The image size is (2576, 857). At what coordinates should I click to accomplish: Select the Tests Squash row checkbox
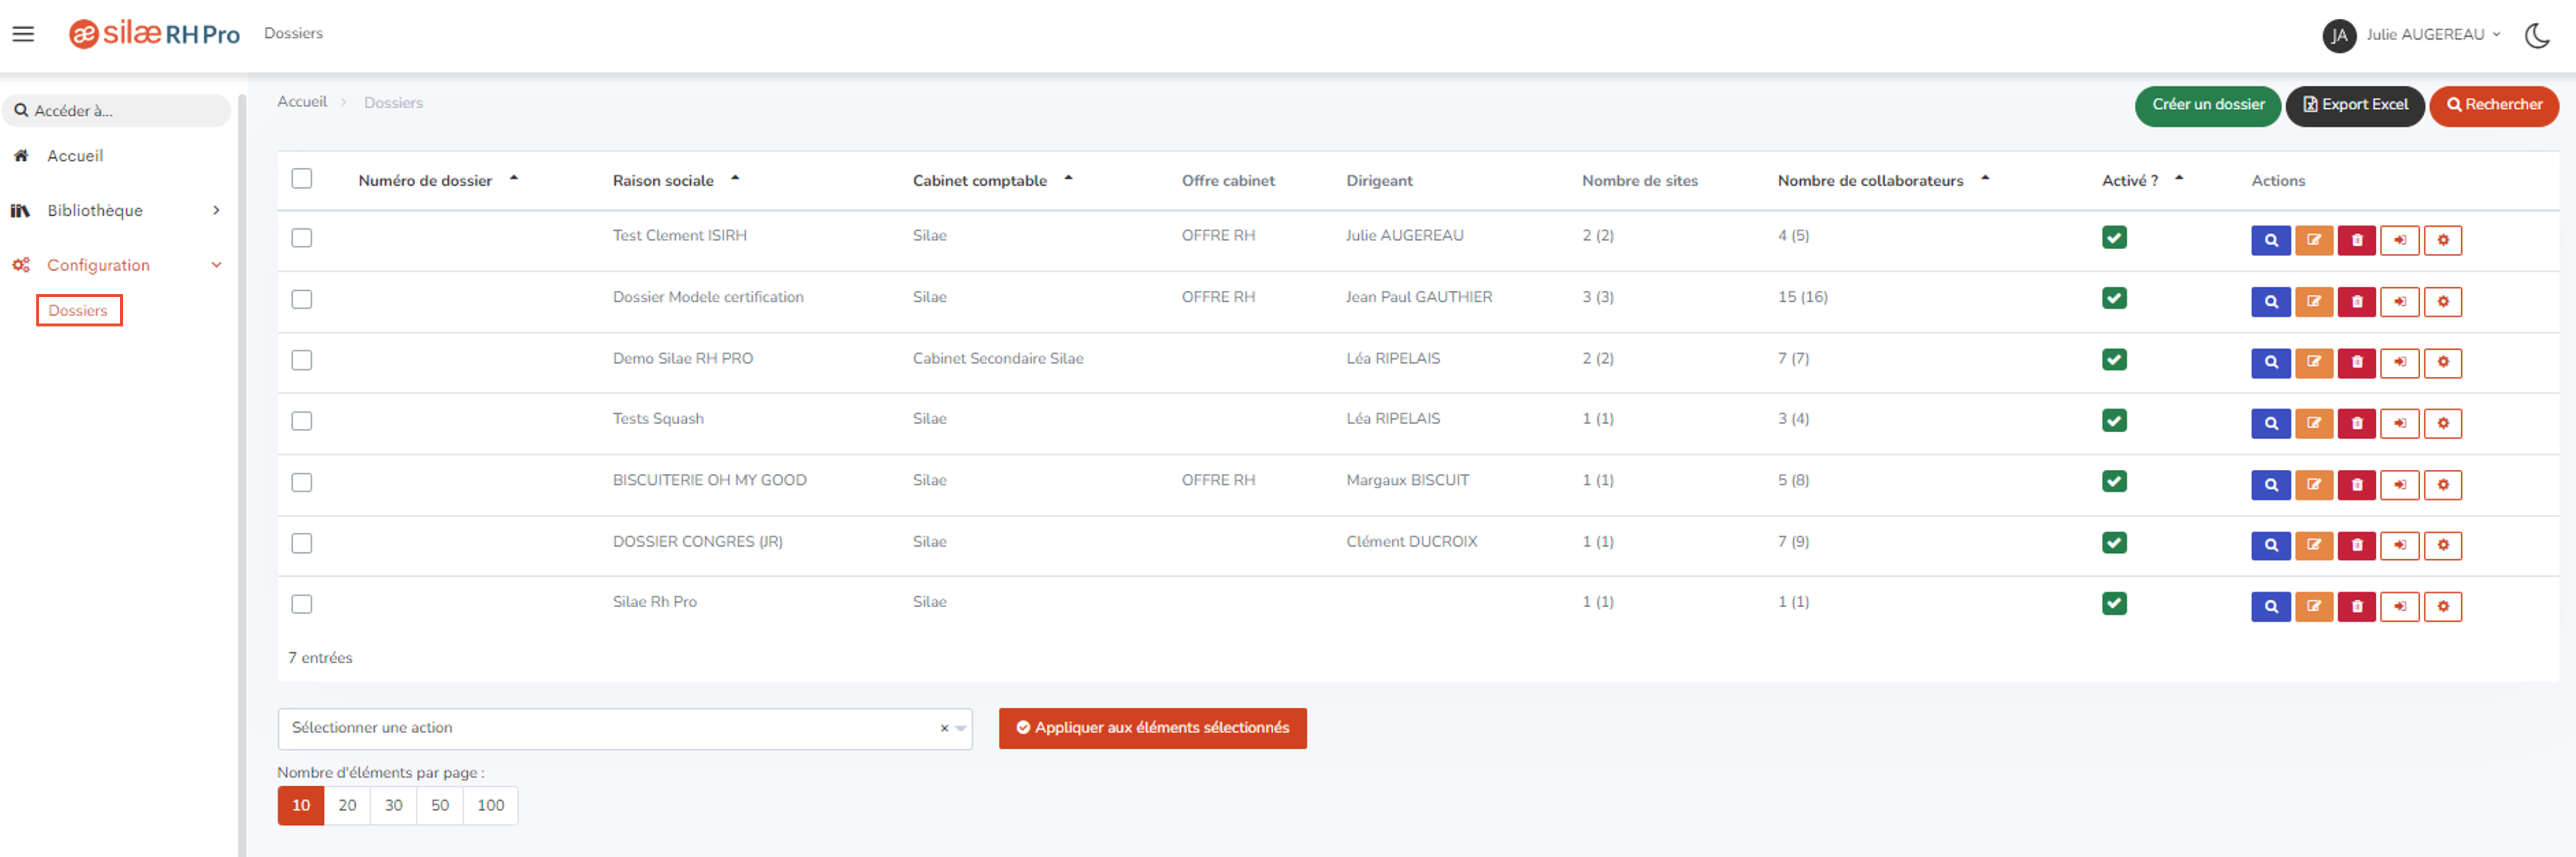(301, 422)
